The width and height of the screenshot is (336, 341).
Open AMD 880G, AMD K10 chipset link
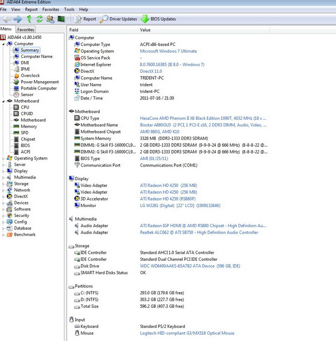160,132
